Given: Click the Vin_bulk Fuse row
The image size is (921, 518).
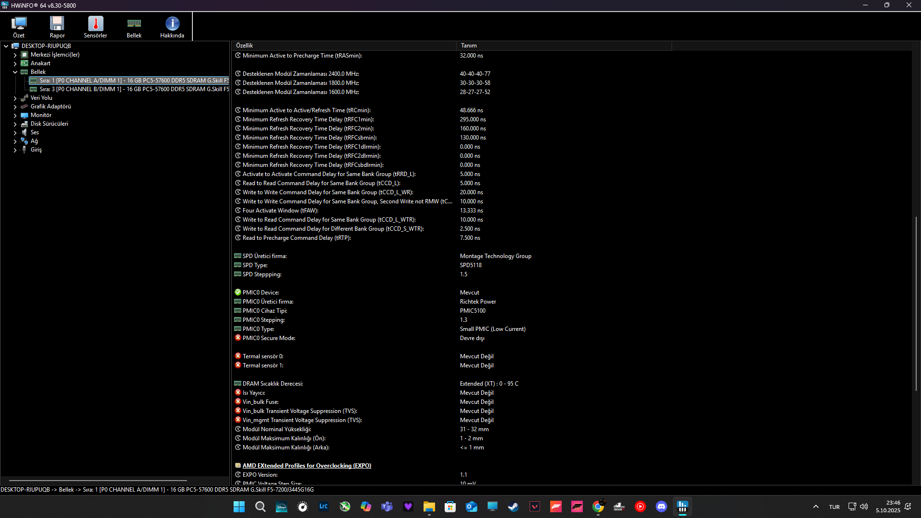Looking at the screenshot, I should (572, 402).
